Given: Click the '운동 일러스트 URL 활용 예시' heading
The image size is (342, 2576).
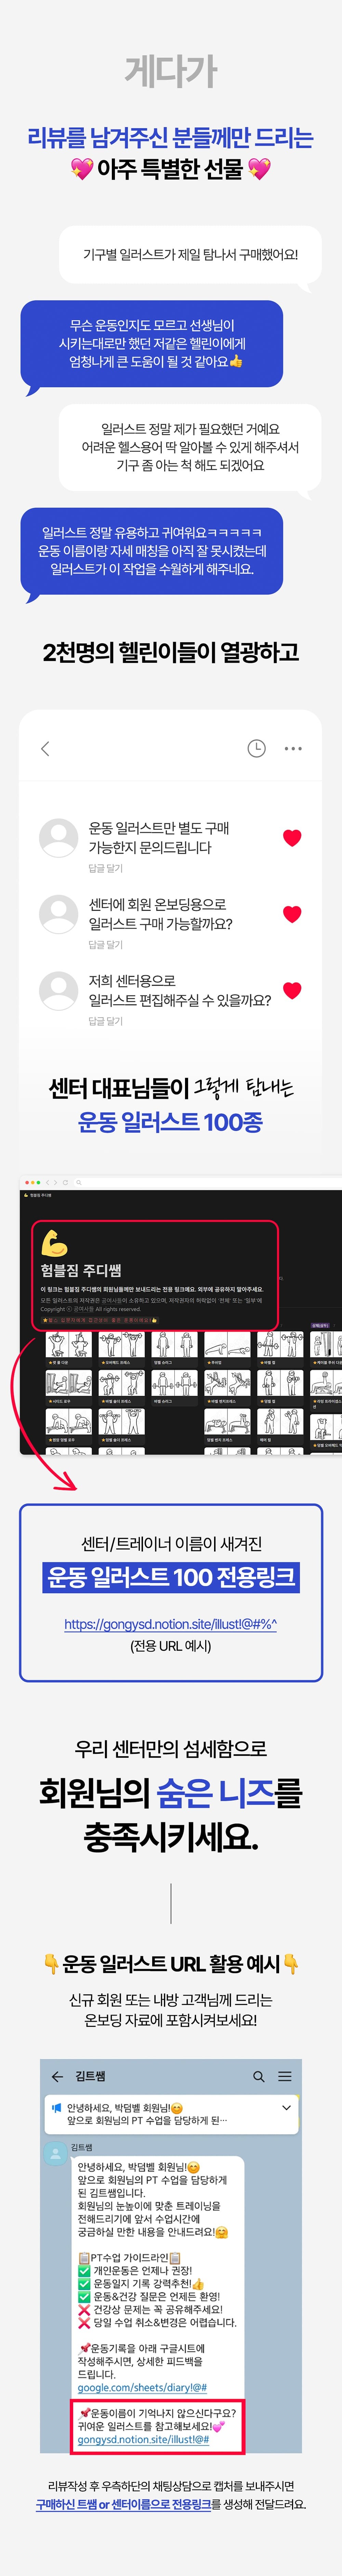Looking at the screenshot, I should click(171, 1964).
